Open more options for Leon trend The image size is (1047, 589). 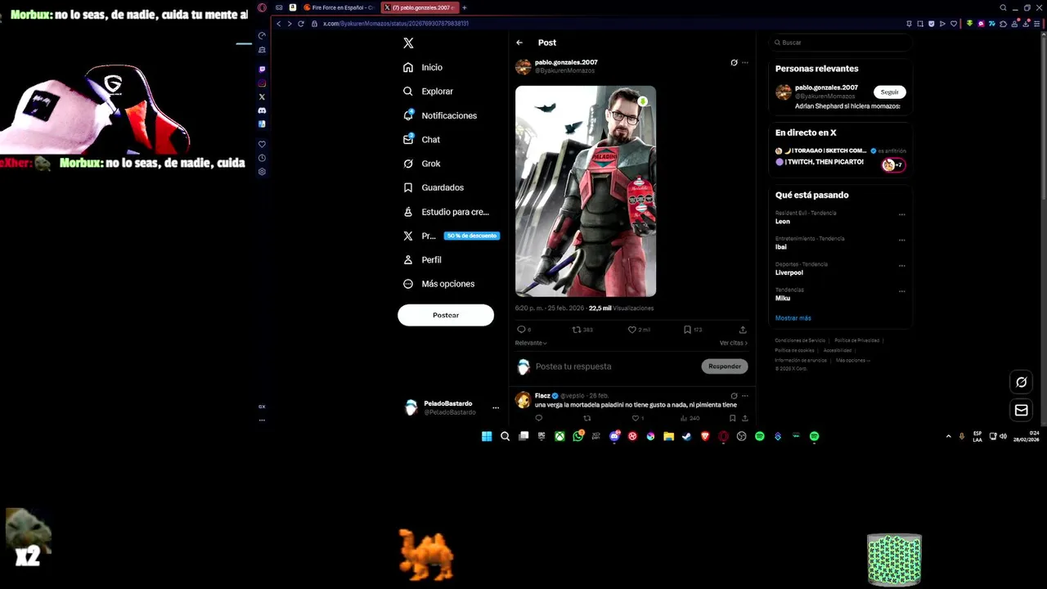pos(901,214)
